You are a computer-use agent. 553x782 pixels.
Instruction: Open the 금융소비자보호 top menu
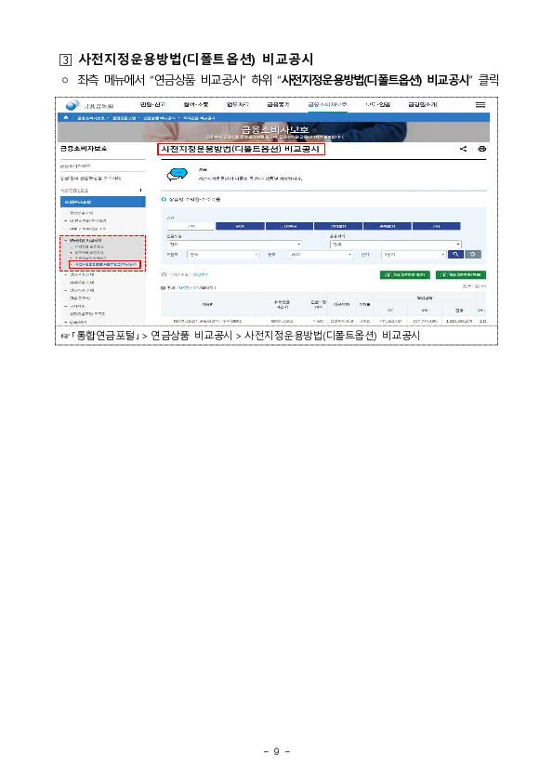coord(327,104)
